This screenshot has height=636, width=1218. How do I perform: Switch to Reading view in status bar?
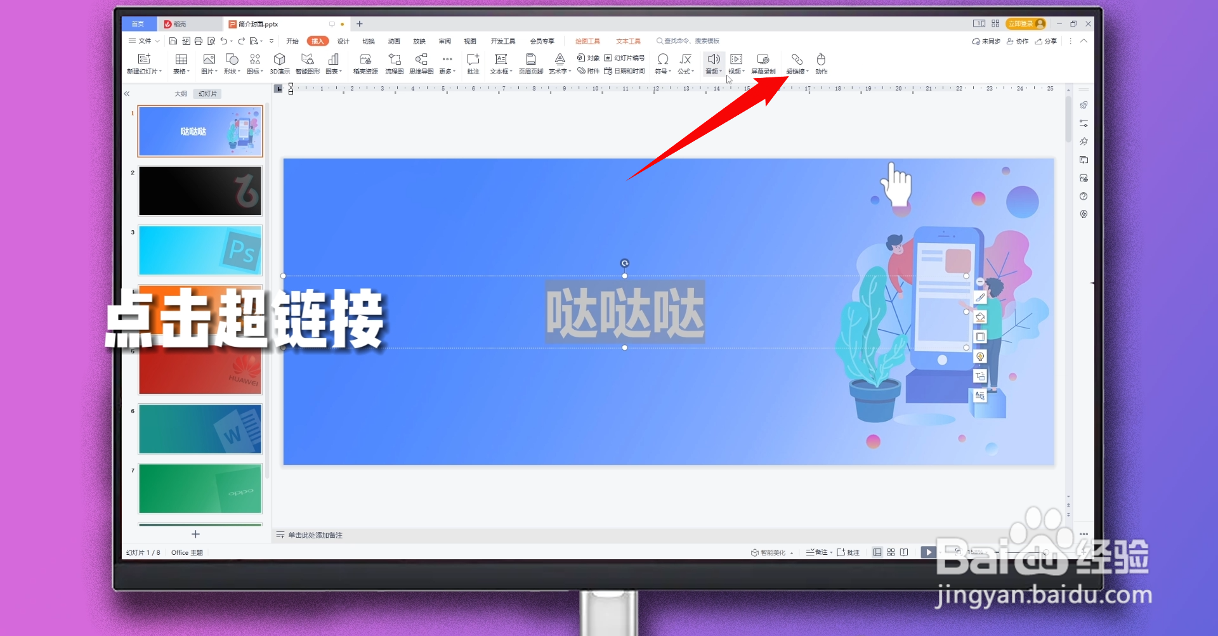point(904,552)
